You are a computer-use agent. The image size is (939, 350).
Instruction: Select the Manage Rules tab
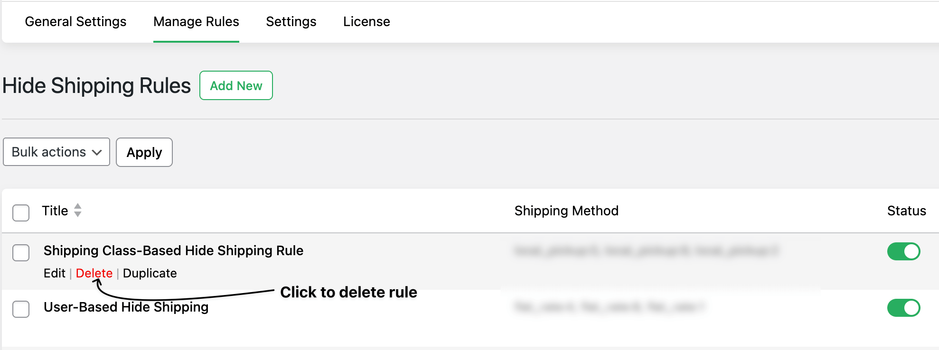(196, 21)
